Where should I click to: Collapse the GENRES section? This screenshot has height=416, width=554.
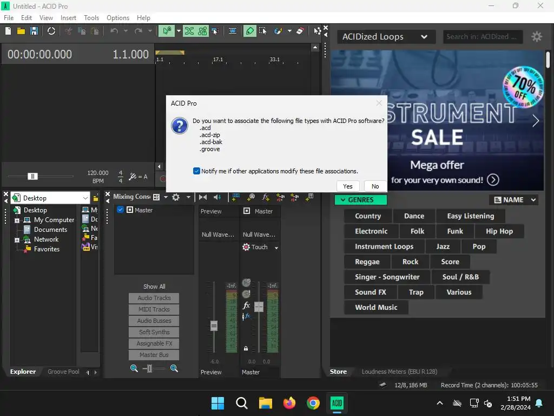click(x=361, y=200)
